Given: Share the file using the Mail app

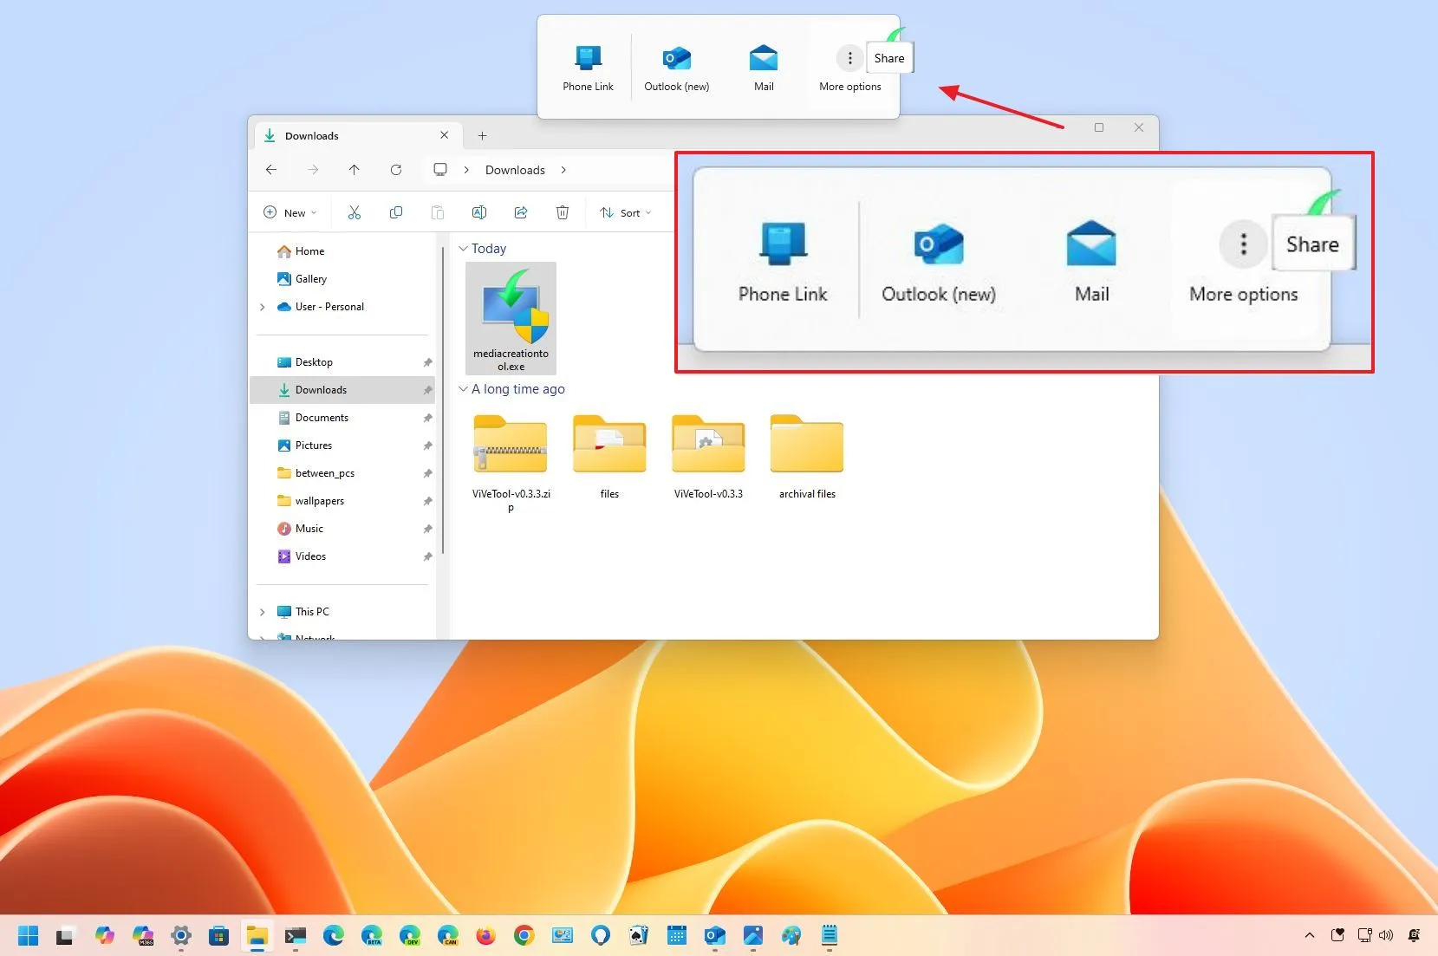Looking at the screenshot, I should [x=1090, y=260].
